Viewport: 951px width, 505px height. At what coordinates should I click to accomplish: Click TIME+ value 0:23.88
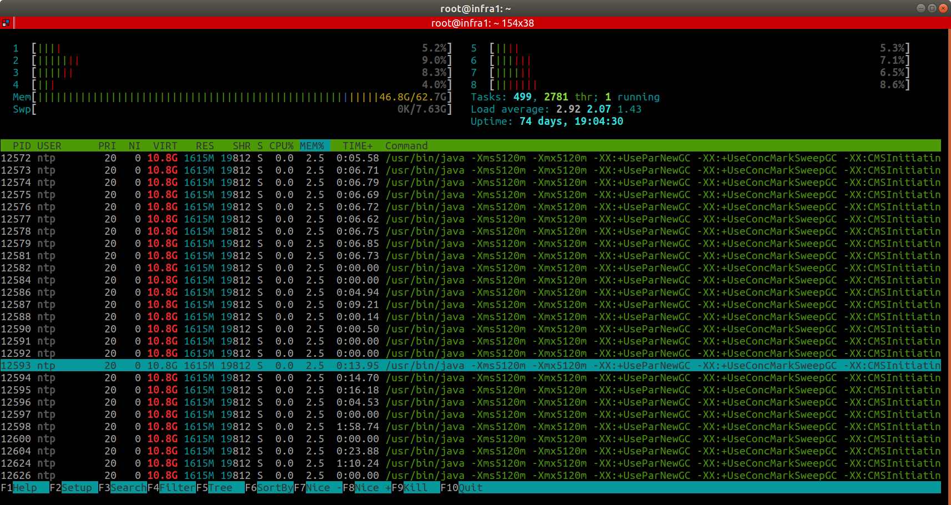358,451
